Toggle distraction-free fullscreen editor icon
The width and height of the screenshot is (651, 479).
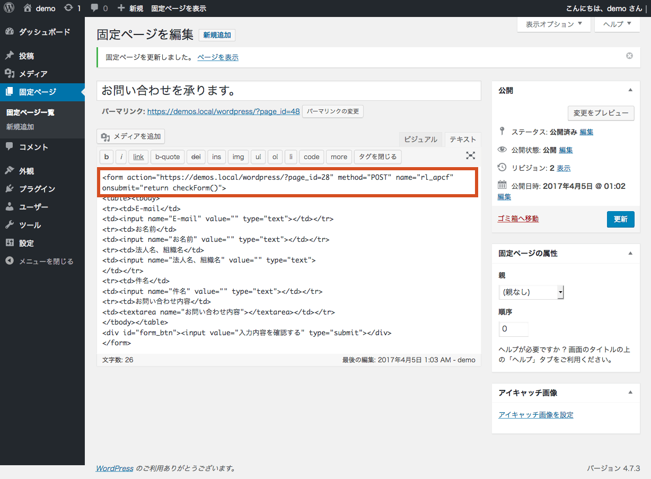pyautogui.click(x=470, y=155)
